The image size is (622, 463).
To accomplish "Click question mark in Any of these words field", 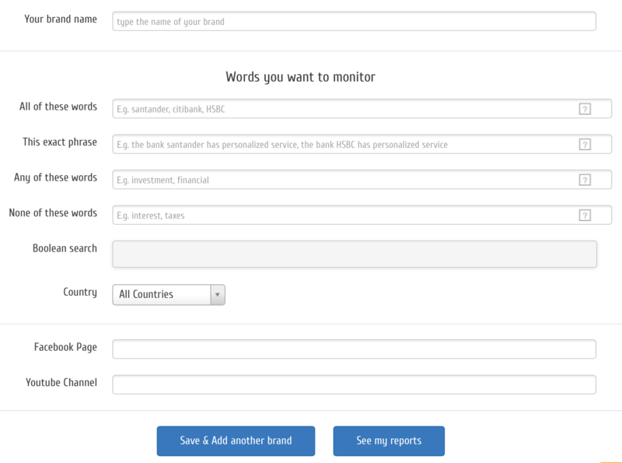I will tap(585, 180).
